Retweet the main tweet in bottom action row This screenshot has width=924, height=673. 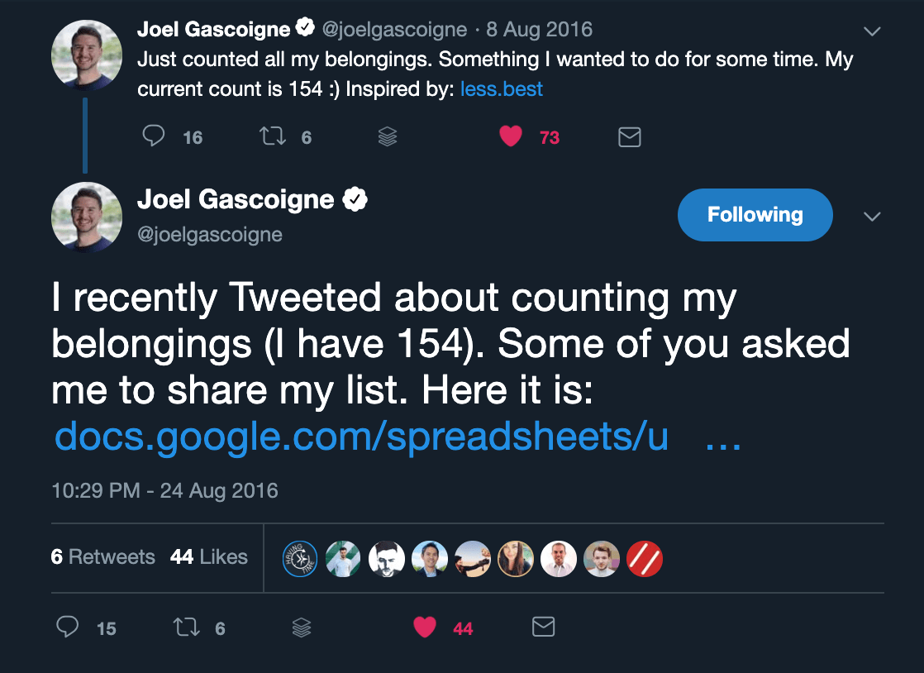187,628
